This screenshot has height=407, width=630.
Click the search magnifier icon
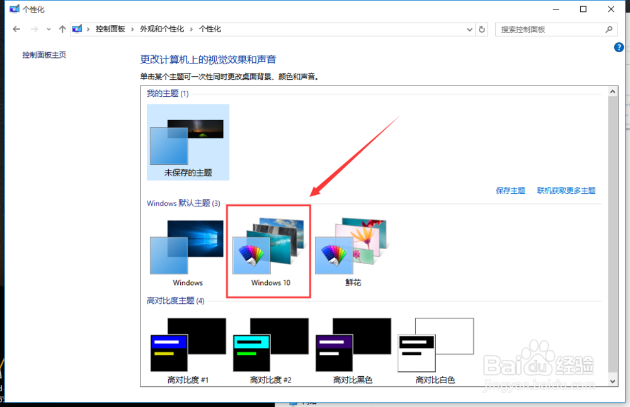click(608, 29)
